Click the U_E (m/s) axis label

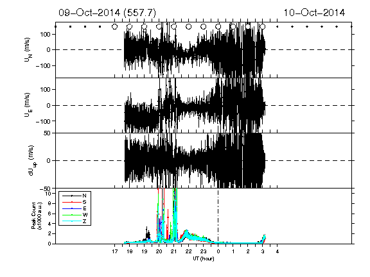point(28,105)
